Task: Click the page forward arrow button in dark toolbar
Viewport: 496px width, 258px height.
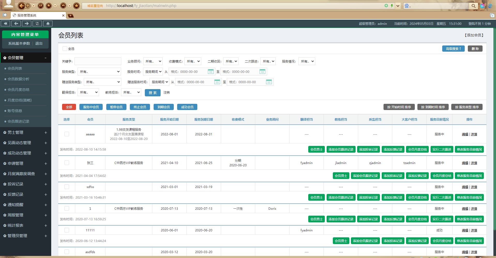Action: [27, 24]
